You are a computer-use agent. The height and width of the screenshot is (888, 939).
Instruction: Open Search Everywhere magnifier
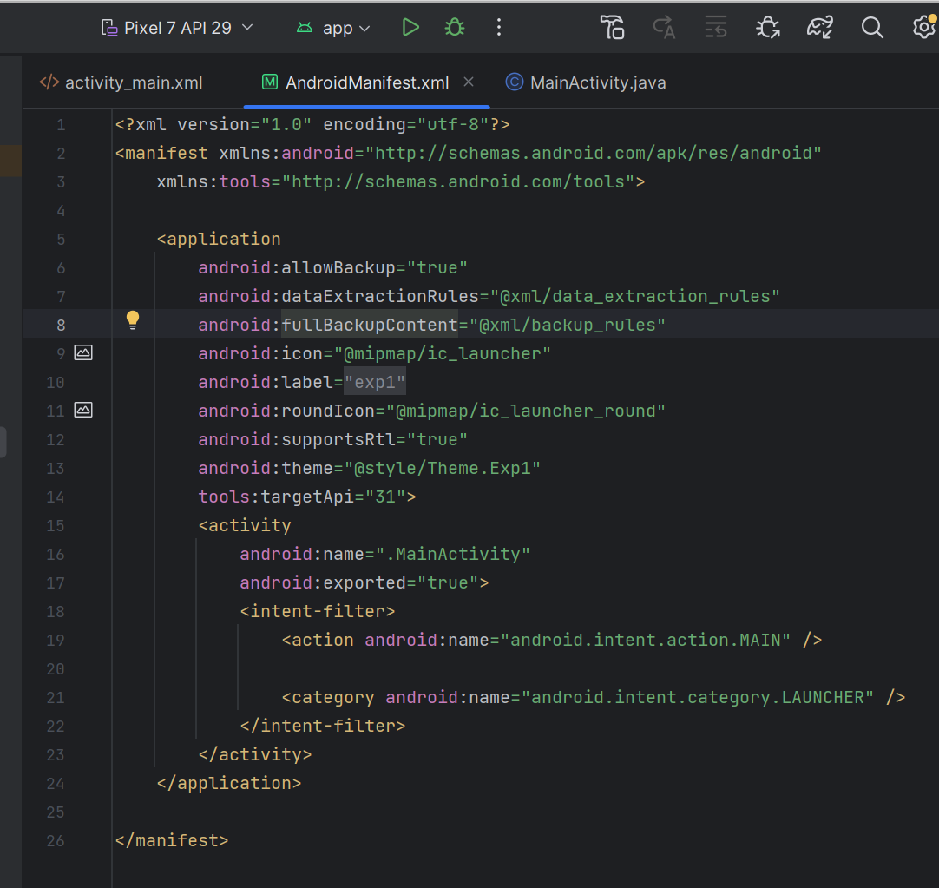[872, 28]
